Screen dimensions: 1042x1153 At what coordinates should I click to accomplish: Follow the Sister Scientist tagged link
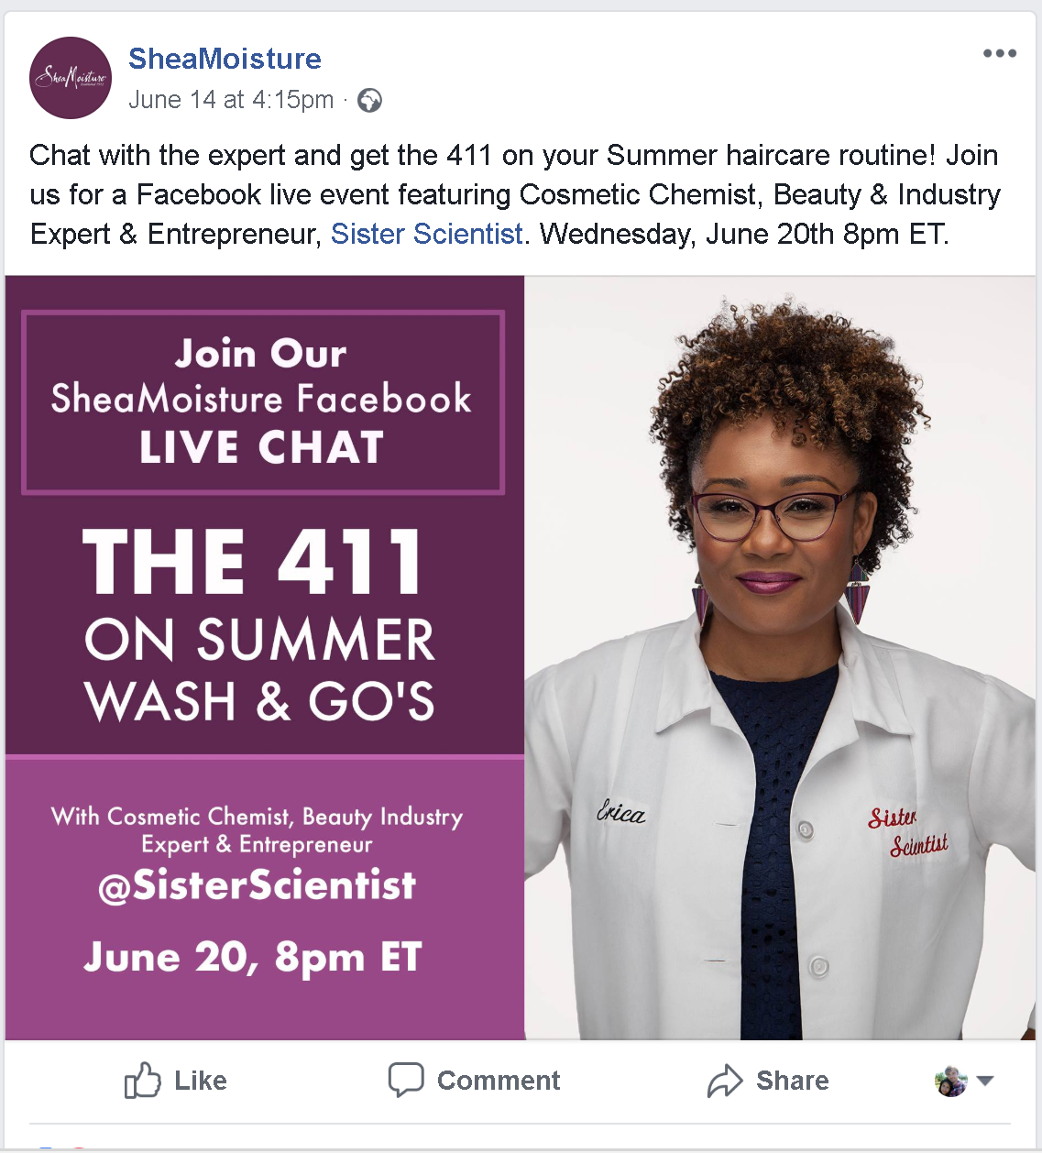pyautogui.click(x=426, y=234)
